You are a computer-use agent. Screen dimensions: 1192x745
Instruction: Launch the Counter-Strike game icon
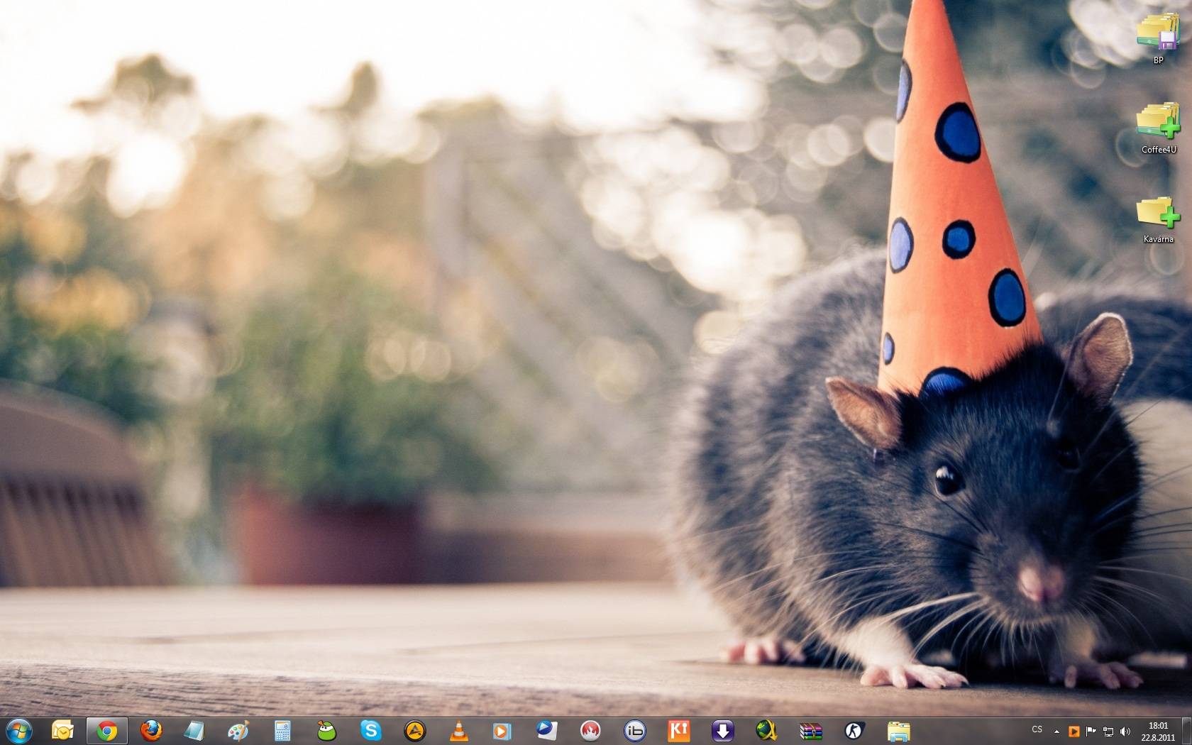854,730
